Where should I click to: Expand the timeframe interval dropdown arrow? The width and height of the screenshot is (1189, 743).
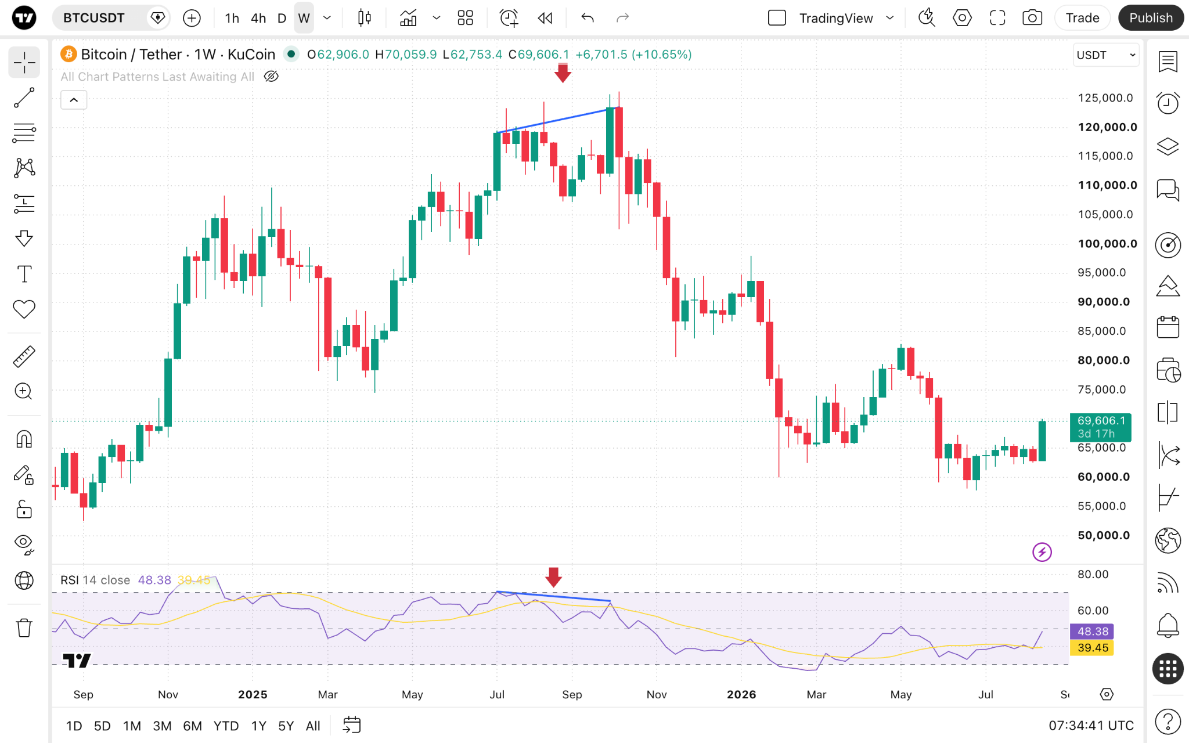[327, 18]
